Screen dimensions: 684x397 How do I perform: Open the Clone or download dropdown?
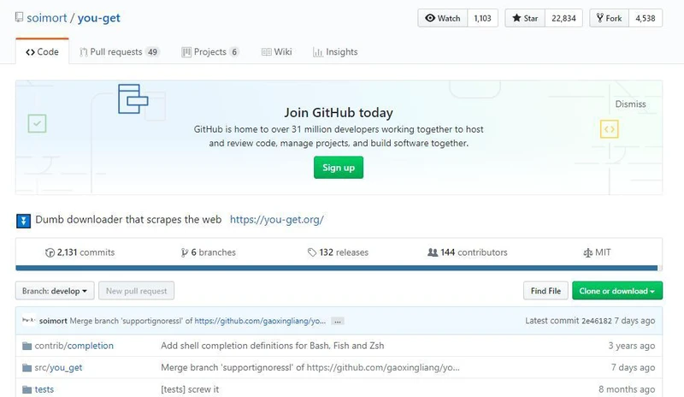click(x=617, y=291)
